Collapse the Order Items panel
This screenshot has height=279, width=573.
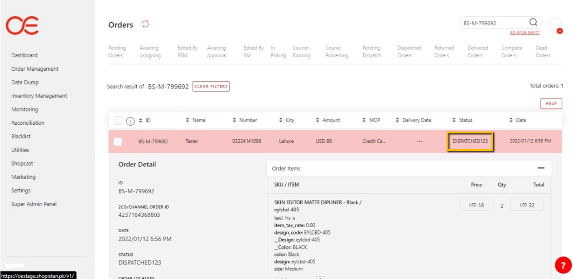point(540,168)
